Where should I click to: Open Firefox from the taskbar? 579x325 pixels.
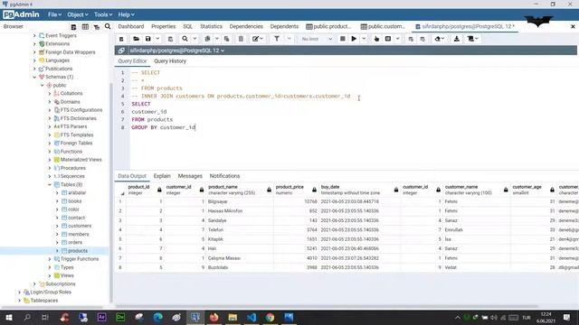coord(214,317)
